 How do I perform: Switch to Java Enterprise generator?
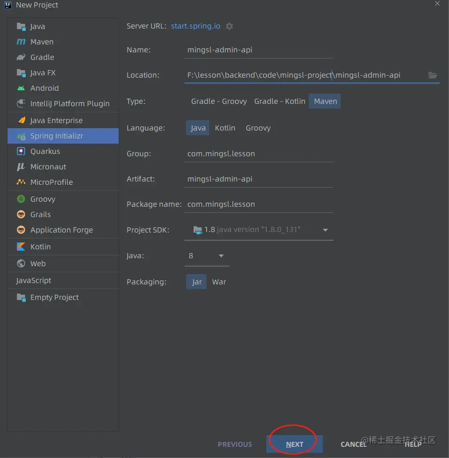(x=56, y=120)
